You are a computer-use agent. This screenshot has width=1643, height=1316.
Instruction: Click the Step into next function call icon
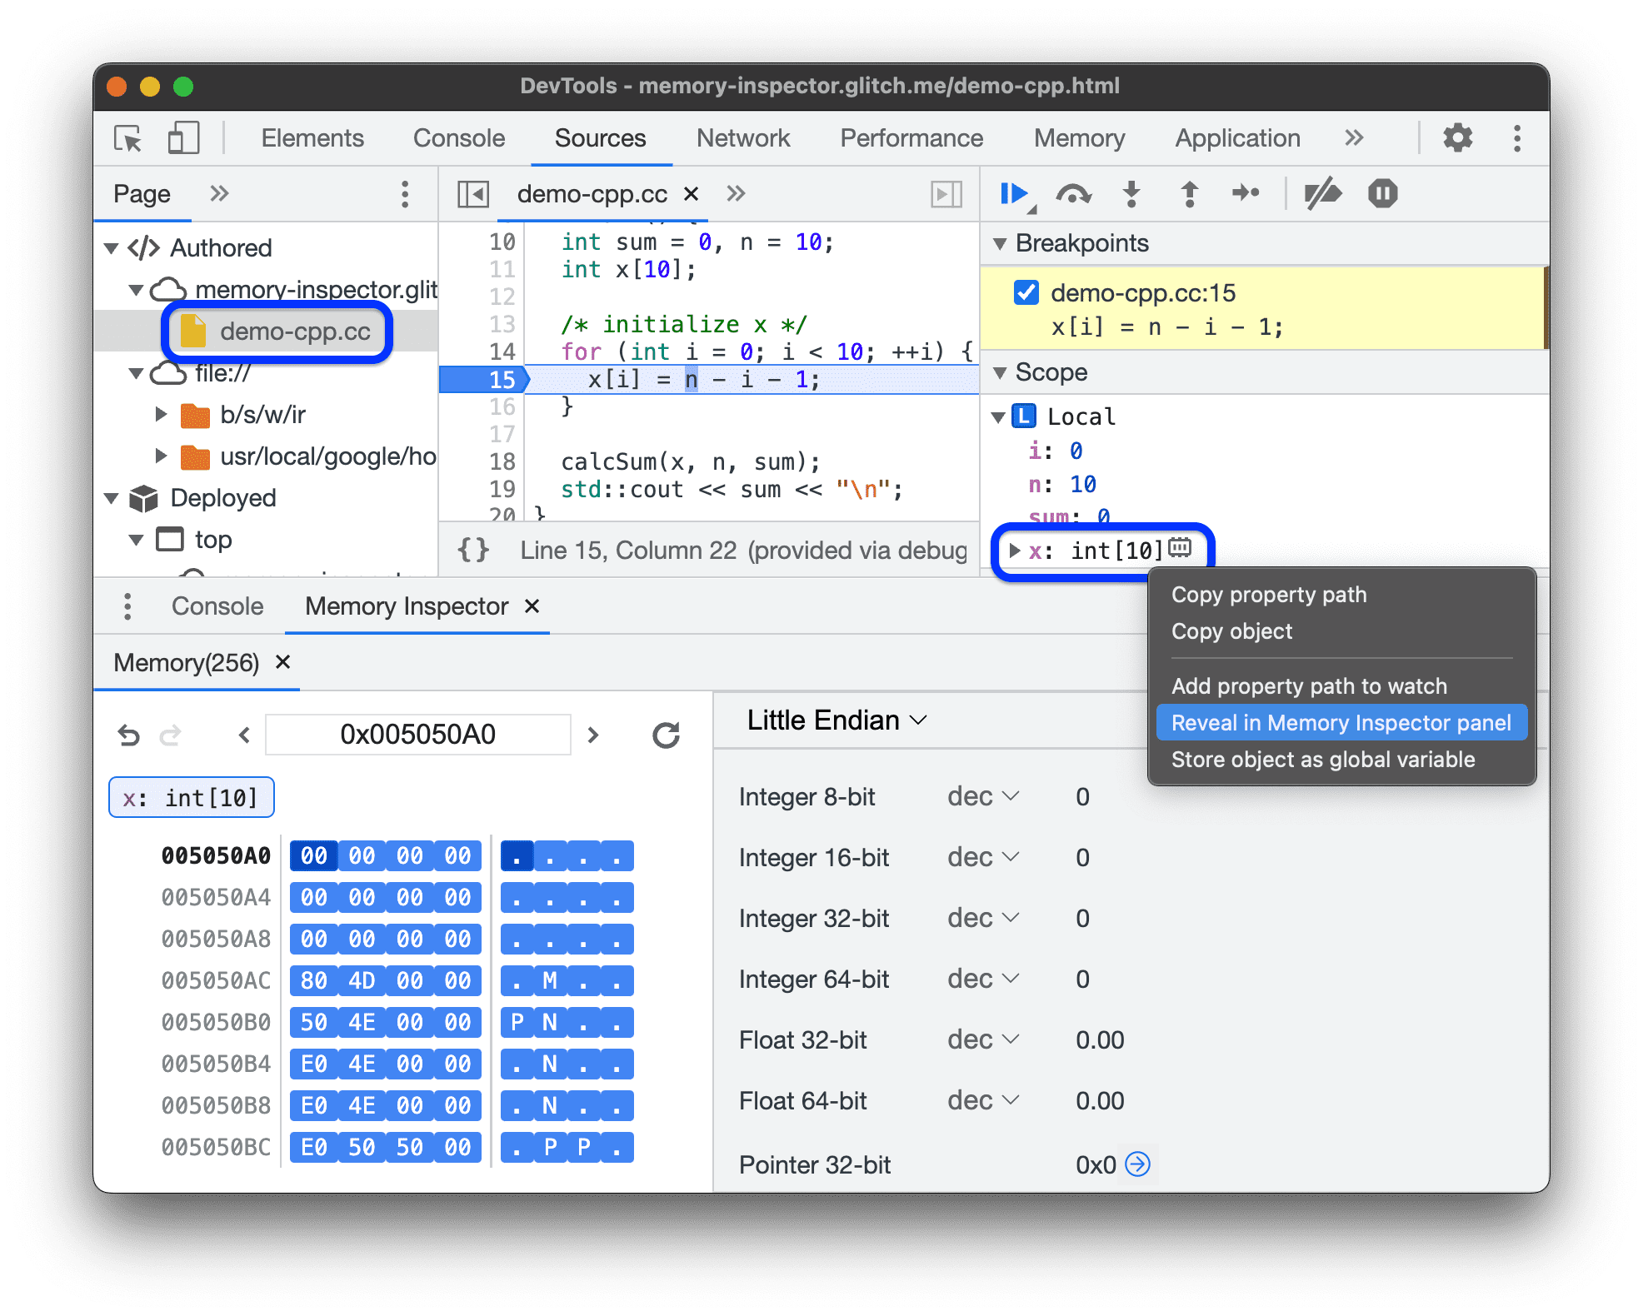1136,199
